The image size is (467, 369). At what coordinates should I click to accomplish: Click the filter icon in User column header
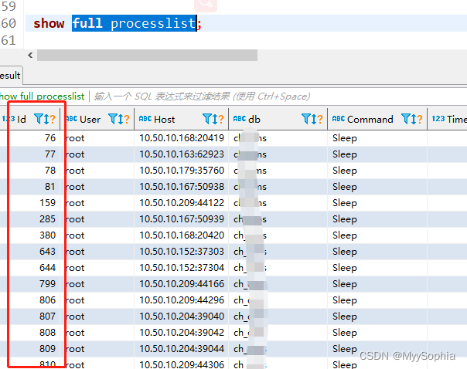point(113,119)
